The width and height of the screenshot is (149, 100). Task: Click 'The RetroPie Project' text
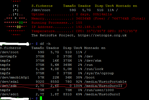click(54, 36)
